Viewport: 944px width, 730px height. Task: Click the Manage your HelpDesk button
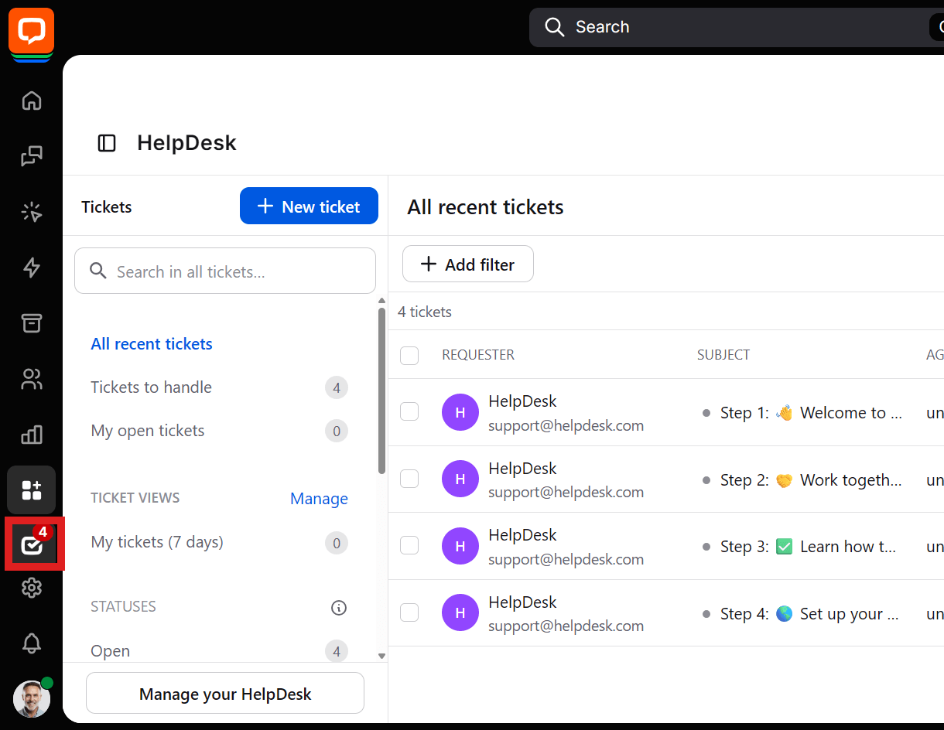[x=225, y=694]
